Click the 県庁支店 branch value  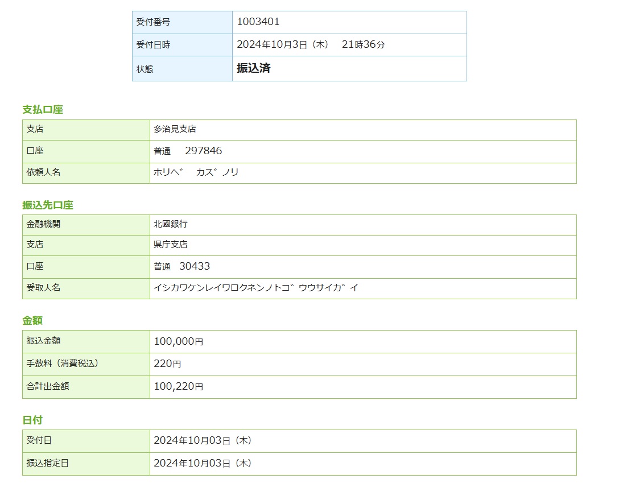pos(170,245)
